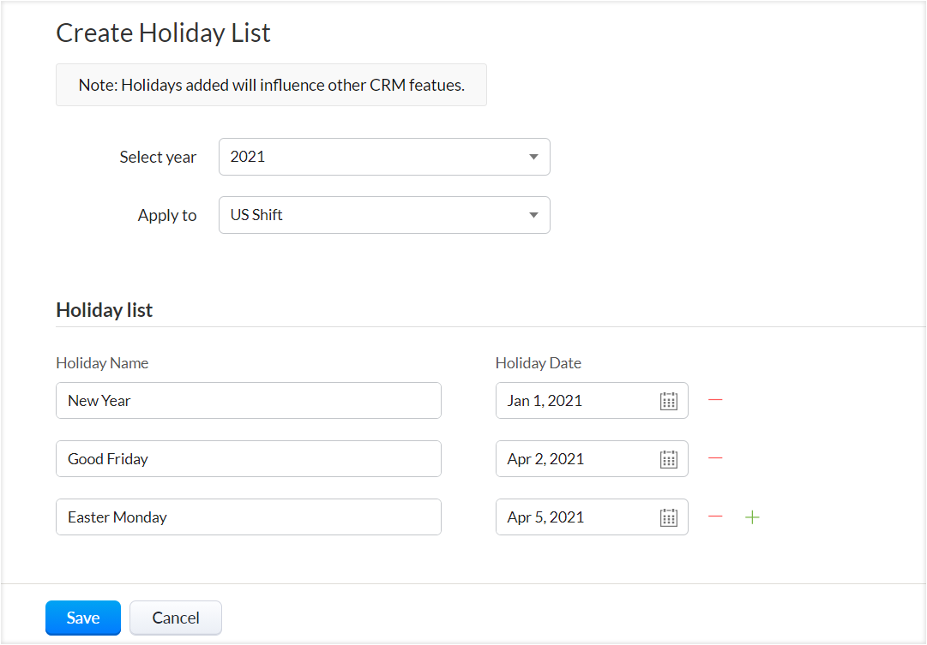Click the arrow of the US Shift dropdown
The width and height of the screenshot is (927, 645).
[x=533, y=215]
